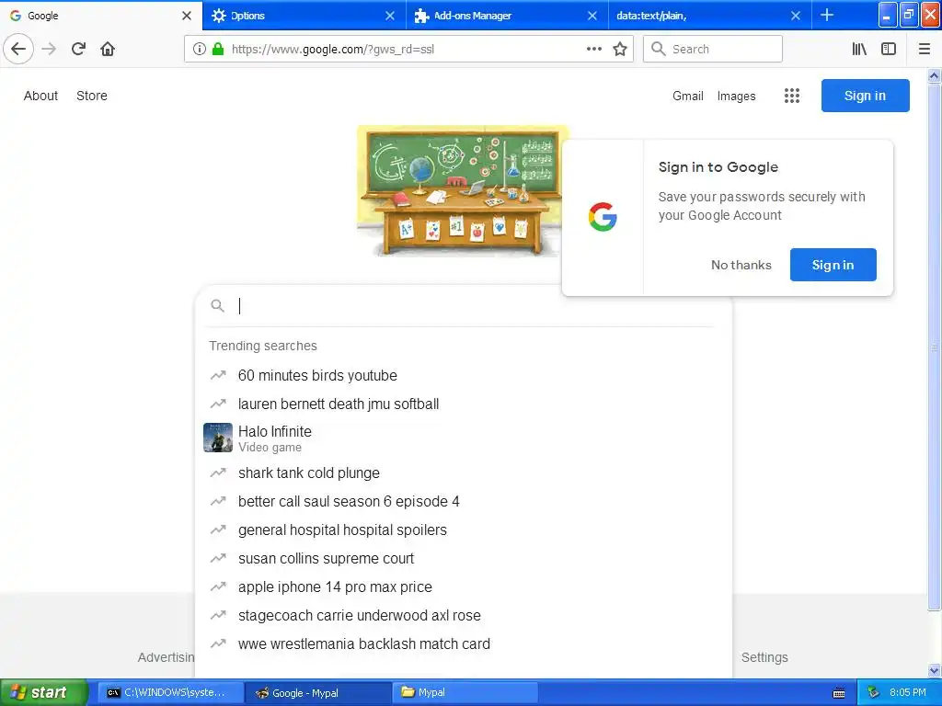Click the scrollbar down arrow
The height and width of the screenshot is (706, 942).
click(x=934, y=670)
